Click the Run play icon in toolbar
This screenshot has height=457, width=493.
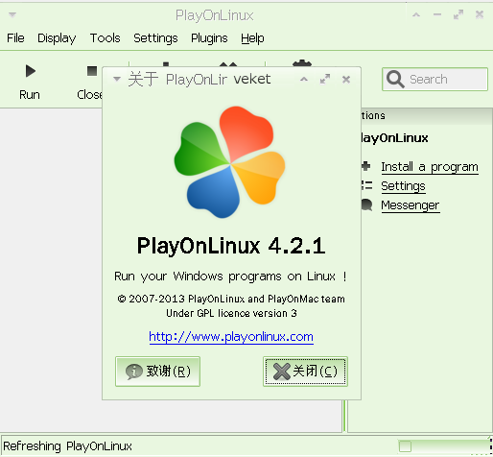31,71
